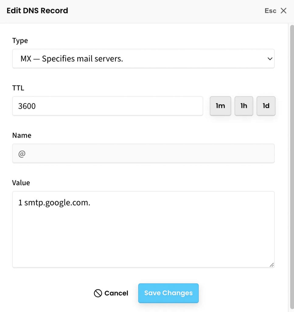
Task: Save the DNS record changes
Action: pyautogui.click(x=168, y=293)
